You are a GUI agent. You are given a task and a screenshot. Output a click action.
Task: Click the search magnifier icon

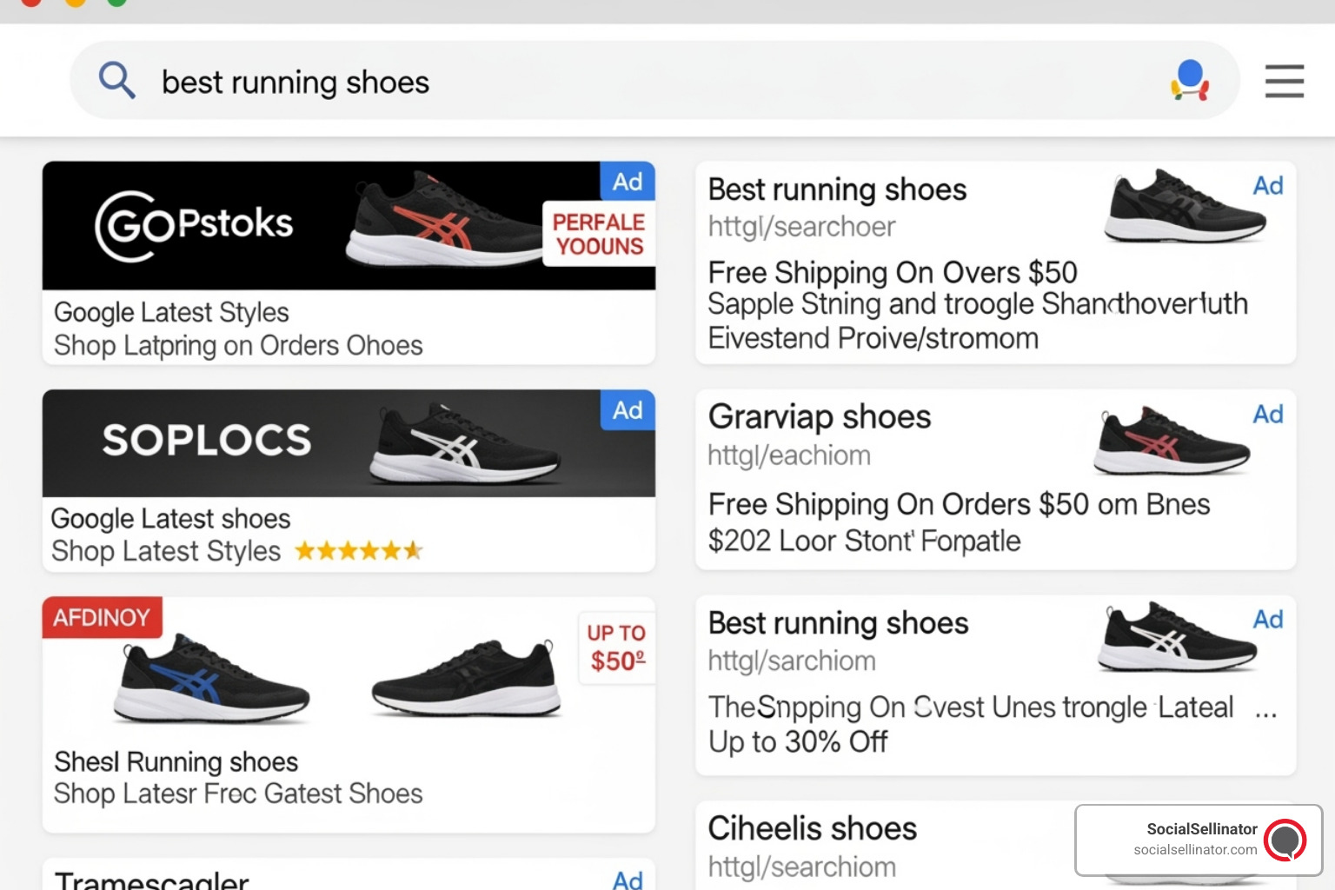click(x=117, y=81)
